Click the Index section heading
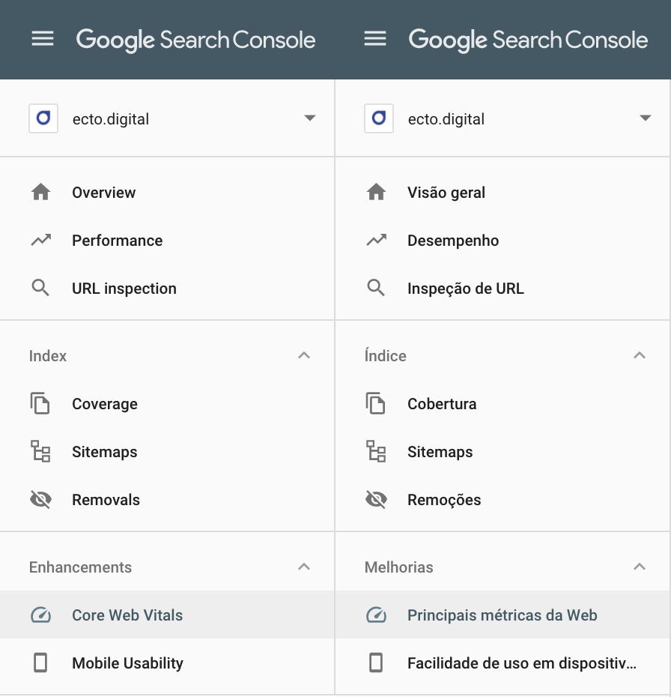The image size is (671, 697). (47, 355)
